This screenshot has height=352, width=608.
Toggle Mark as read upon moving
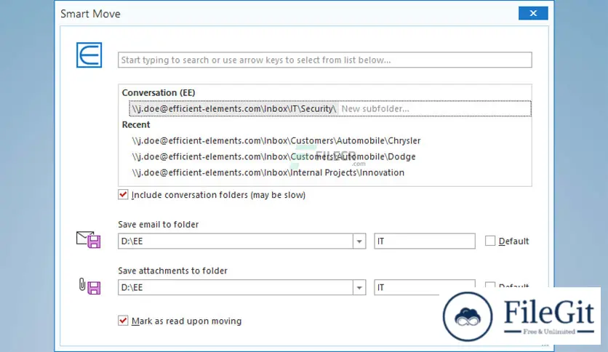click(123, 321)
